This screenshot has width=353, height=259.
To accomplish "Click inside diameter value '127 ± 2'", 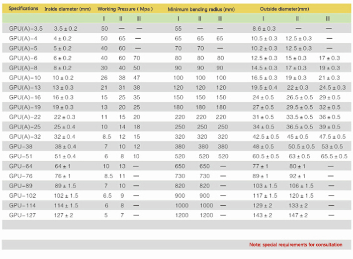I will tap(63, 215).
